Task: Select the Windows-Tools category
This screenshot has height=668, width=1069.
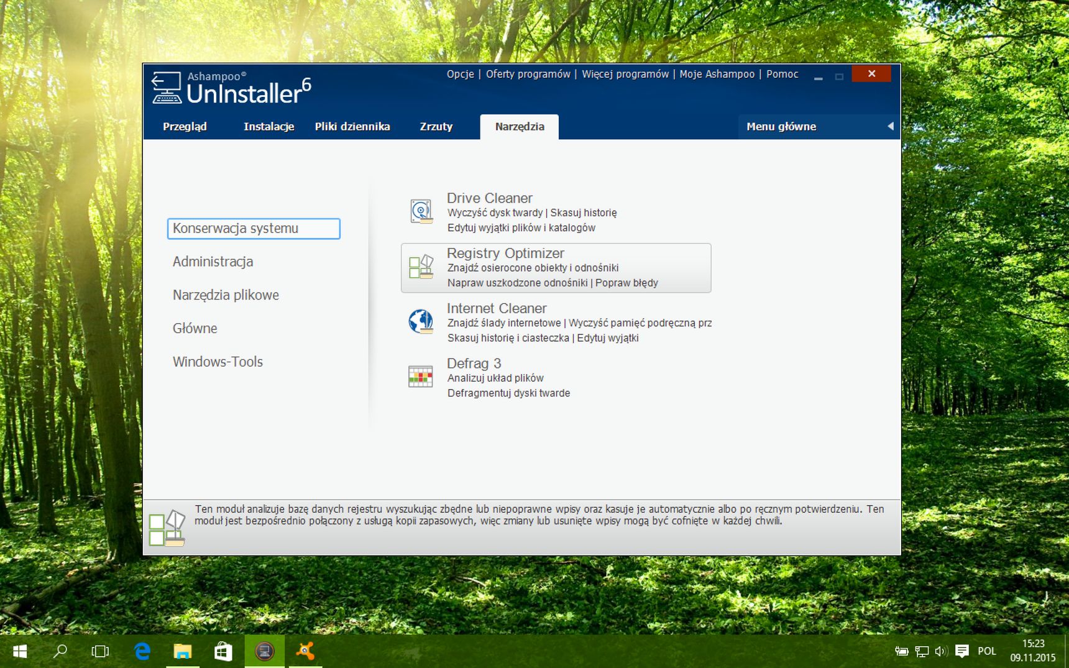Action: pos(218,362)
